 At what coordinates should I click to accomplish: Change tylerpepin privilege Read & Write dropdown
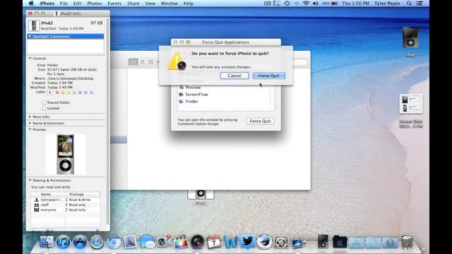(x=79, y=200)
